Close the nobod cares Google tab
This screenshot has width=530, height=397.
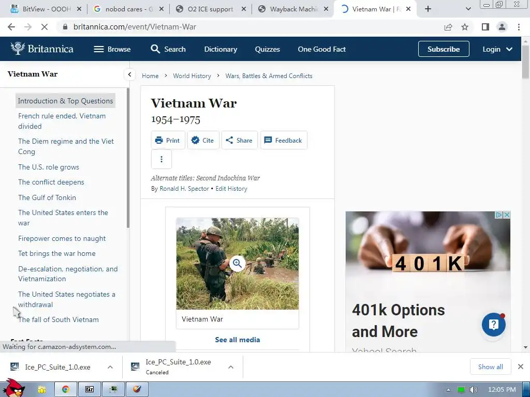(x=161, y=9)
